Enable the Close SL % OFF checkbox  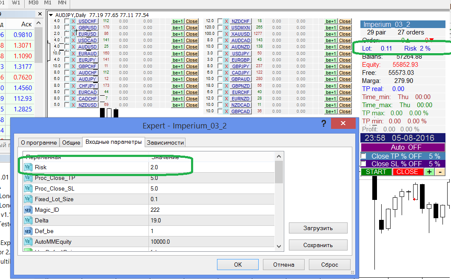(363, 164)
